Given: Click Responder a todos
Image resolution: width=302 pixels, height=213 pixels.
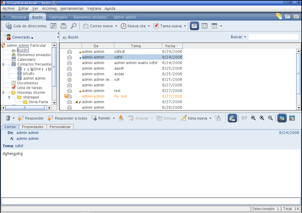Looking at the screenshot, I should point(67,118).
